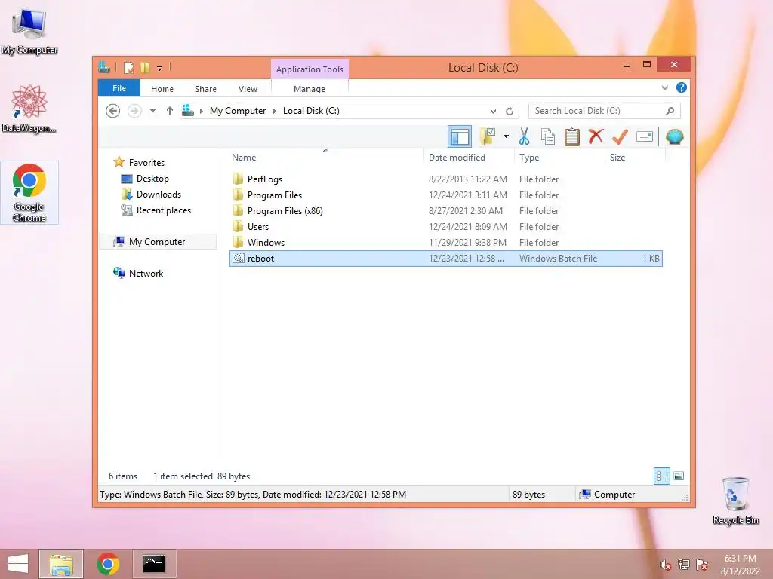Image resolution: width=773 pixels, height=579 pixels.
Task: Expand the ribbon with the chevron
Action: point(664,87)
